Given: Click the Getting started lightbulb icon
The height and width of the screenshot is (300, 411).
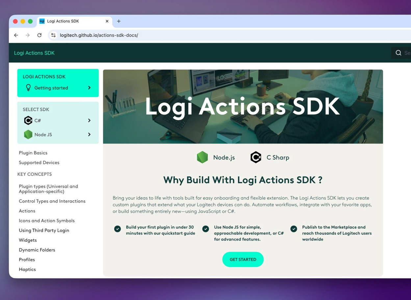Looking at the screenshot, I should [28, 88].
